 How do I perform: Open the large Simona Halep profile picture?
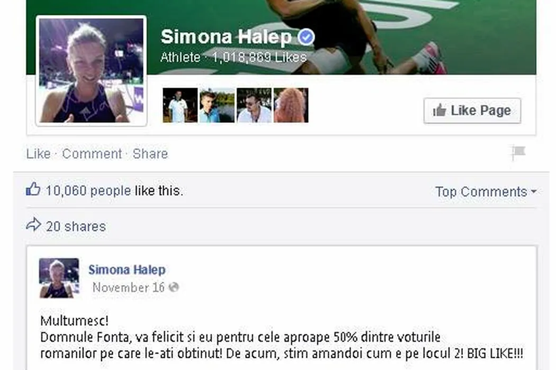[x=92, y=70]
